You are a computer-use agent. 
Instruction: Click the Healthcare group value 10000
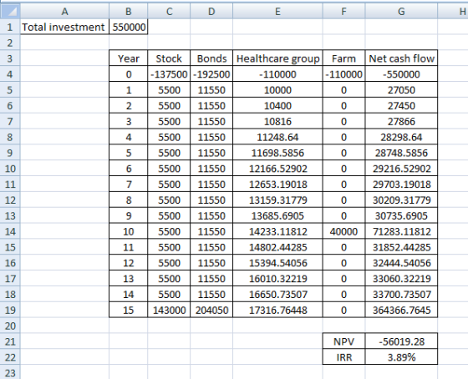[277, 90]
